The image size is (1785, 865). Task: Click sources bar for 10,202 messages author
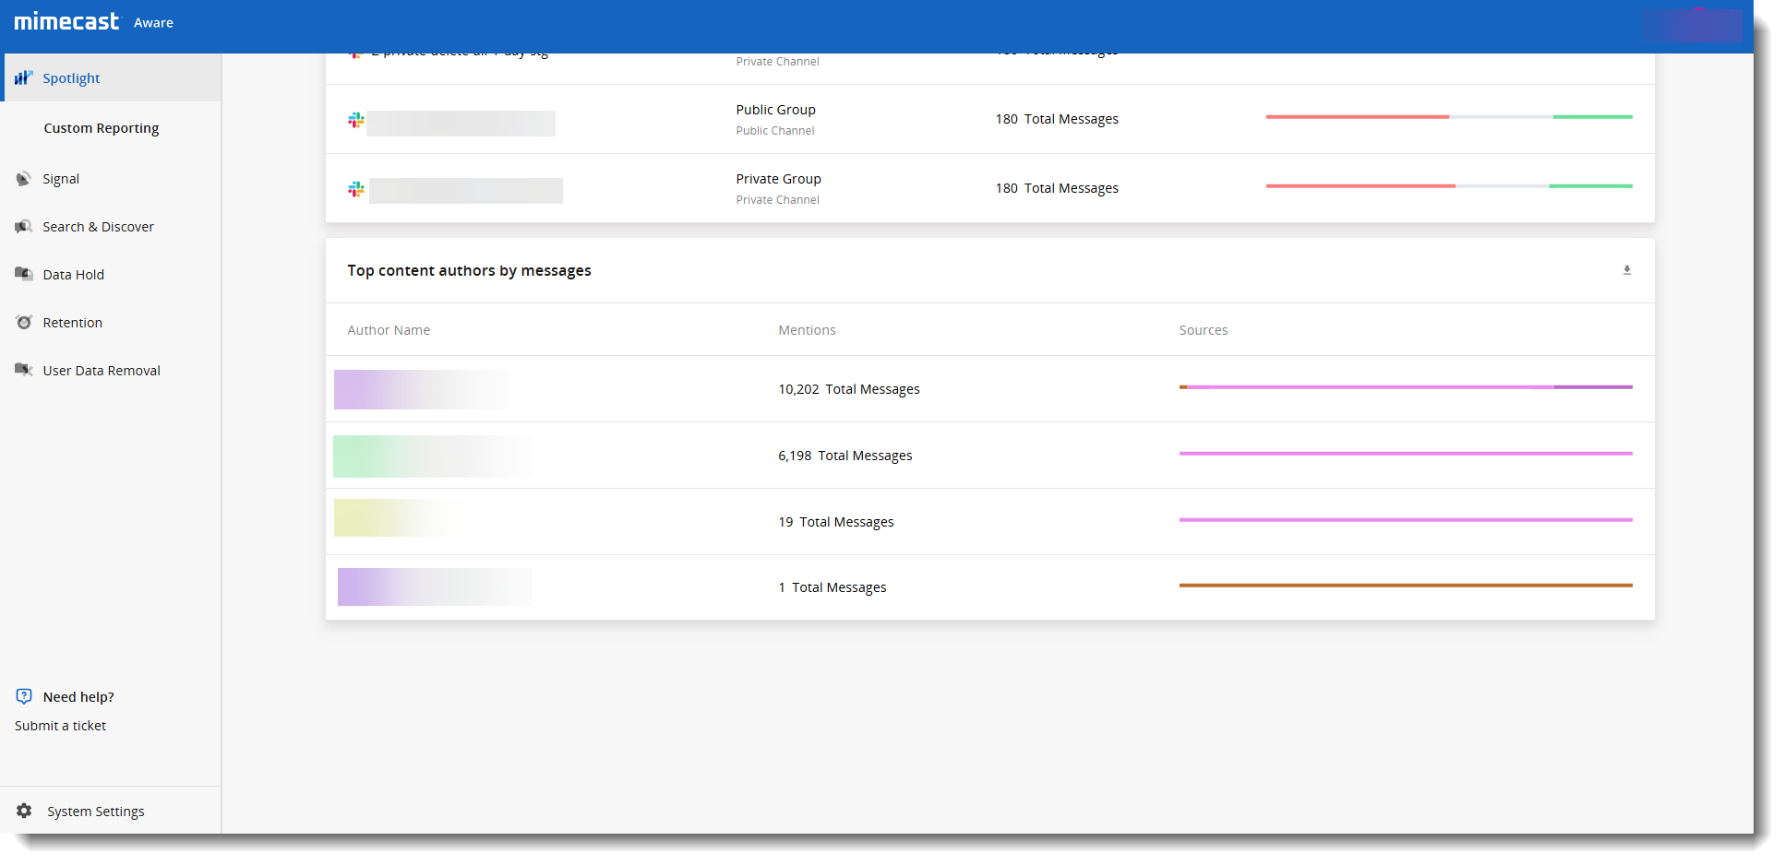(x=1405, y=387)
